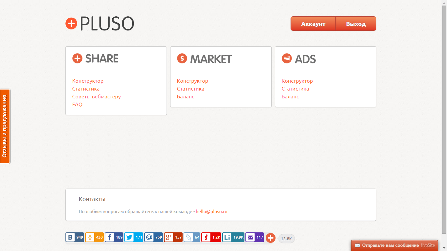Log out with the Выход button
This screenshot has height=251, width=447.
pos(356,24)
